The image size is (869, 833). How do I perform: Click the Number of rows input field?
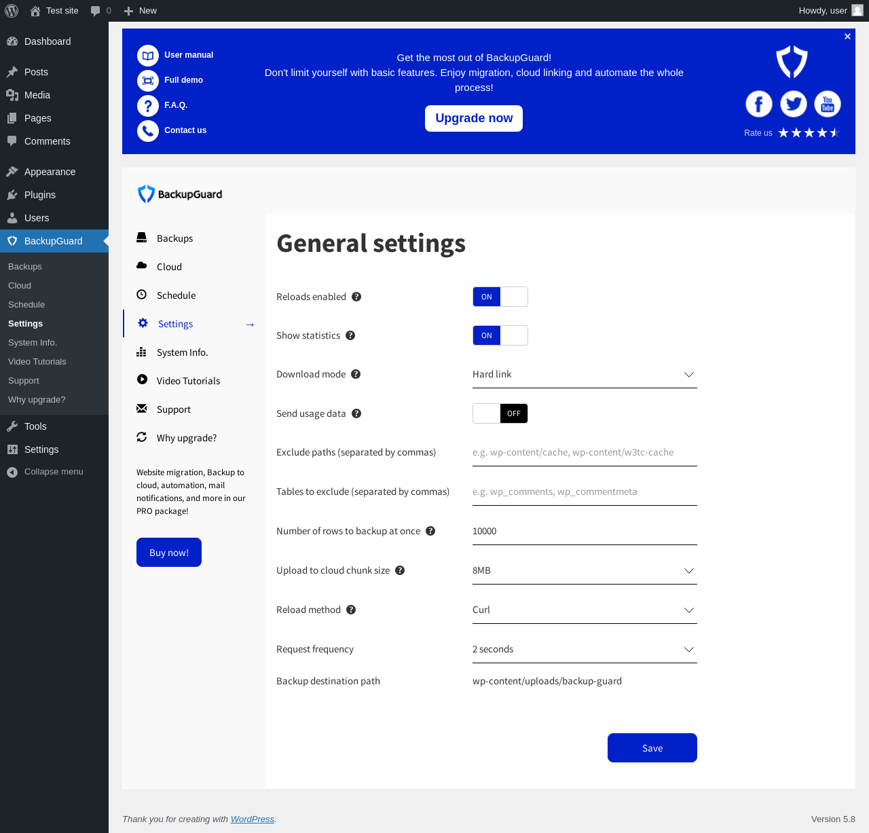585,532
